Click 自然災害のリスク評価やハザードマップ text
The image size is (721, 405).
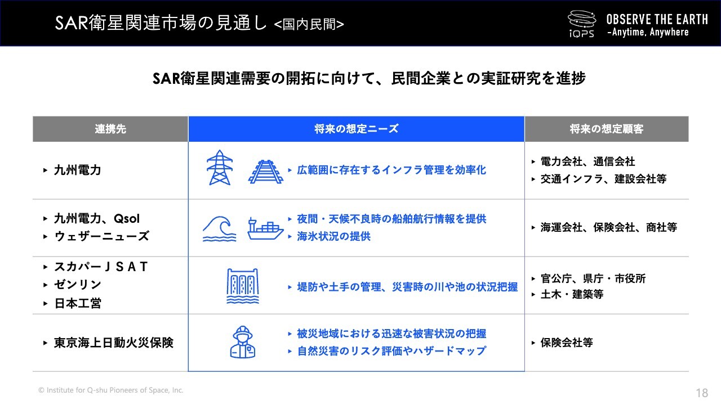(391, 351)
